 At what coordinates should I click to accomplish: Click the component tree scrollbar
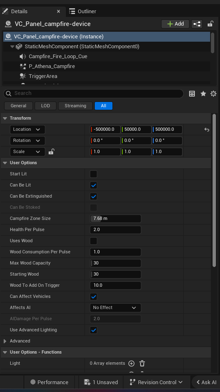coord(213,43)
